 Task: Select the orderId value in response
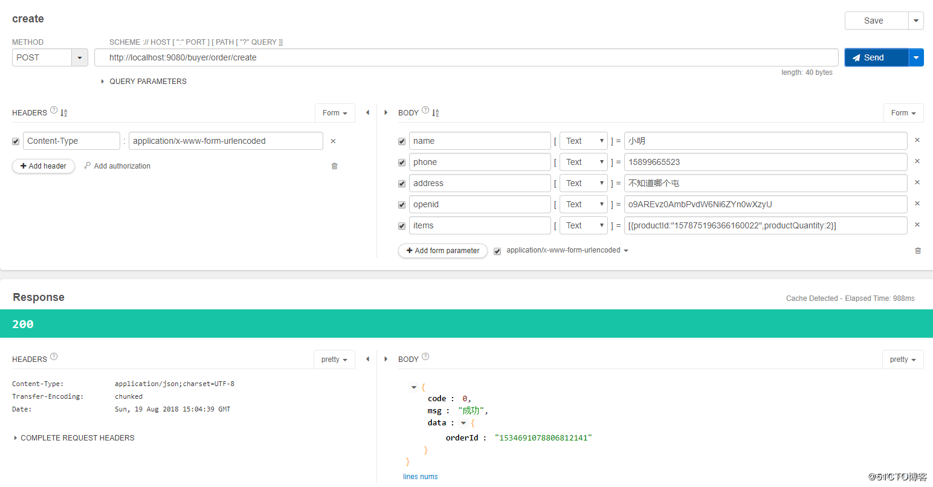(x=543, y=438)
